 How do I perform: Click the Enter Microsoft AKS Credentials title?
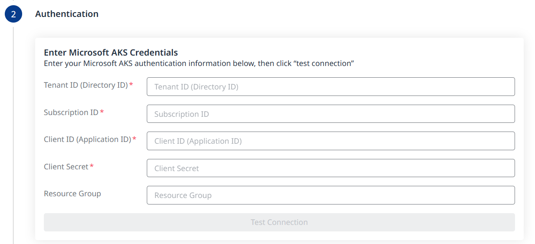(x=111, y=53)
